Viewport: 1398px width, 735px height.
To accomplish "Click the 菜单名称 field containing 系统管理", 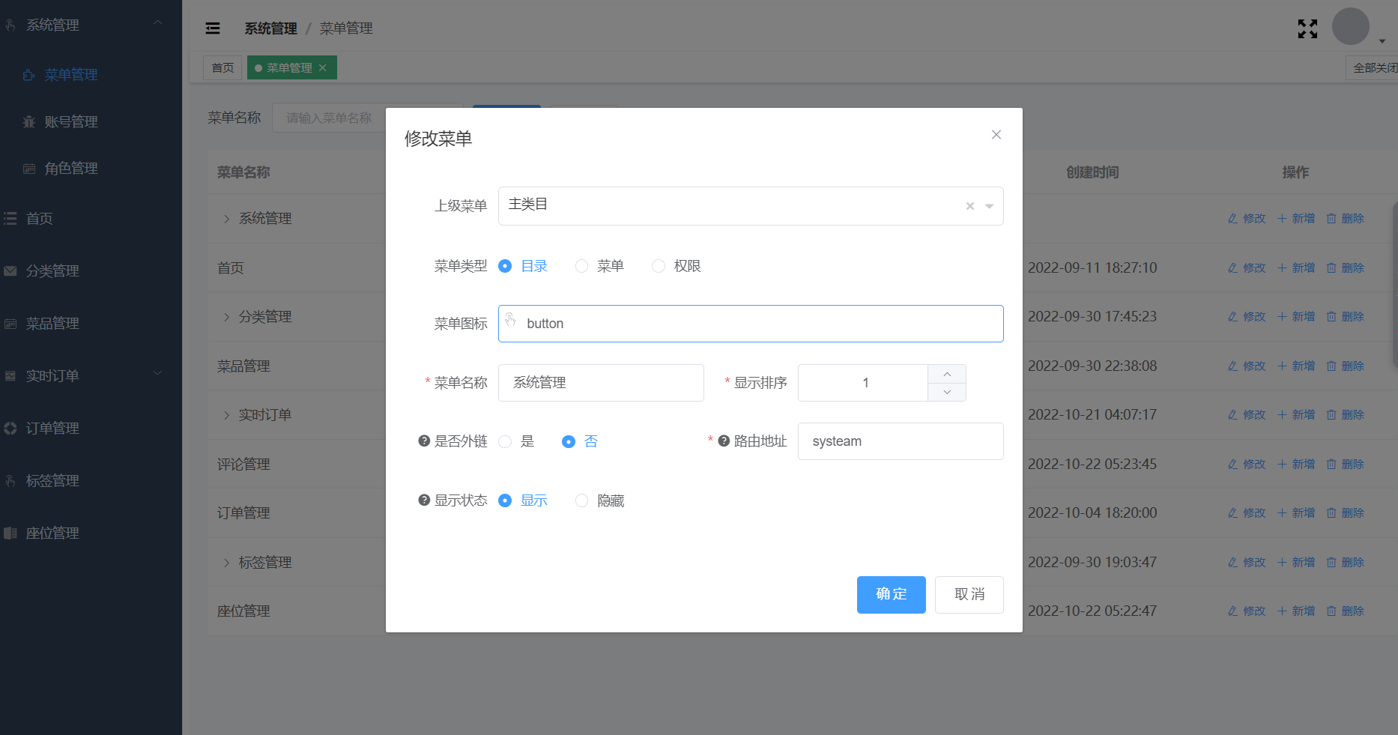I will [601, 383].
